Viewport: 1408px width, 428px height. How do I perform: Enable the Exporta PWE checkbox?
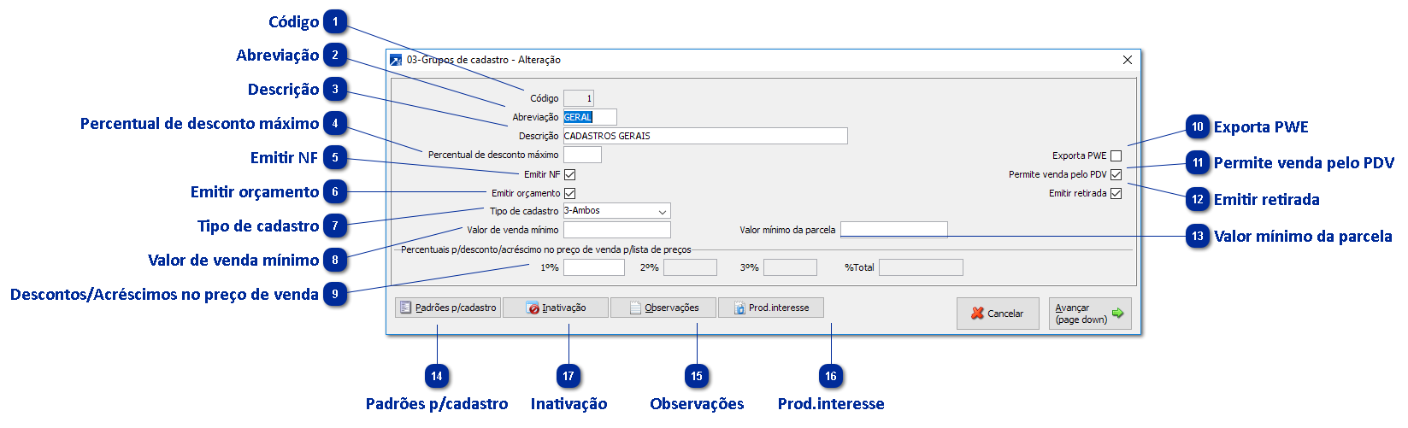coord(1116,155)
